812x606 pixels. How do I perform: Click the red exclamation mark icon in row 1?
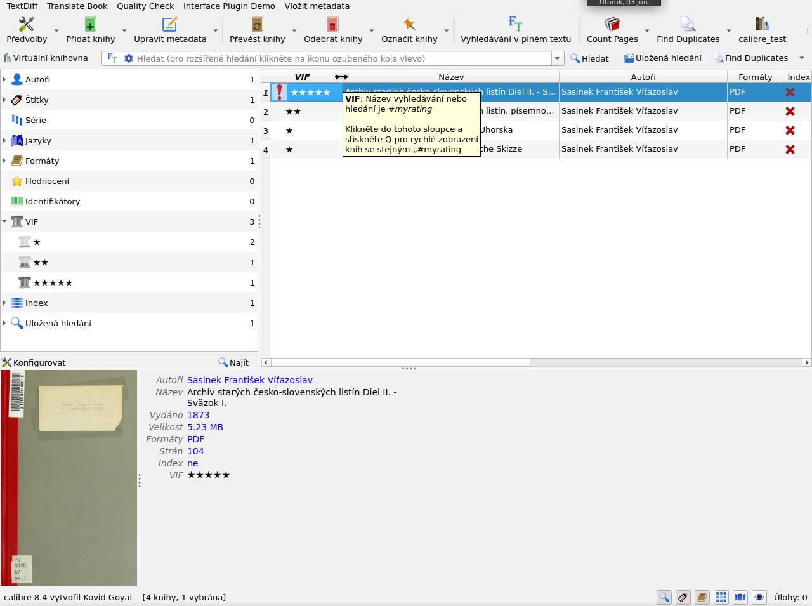coord(279,92)
